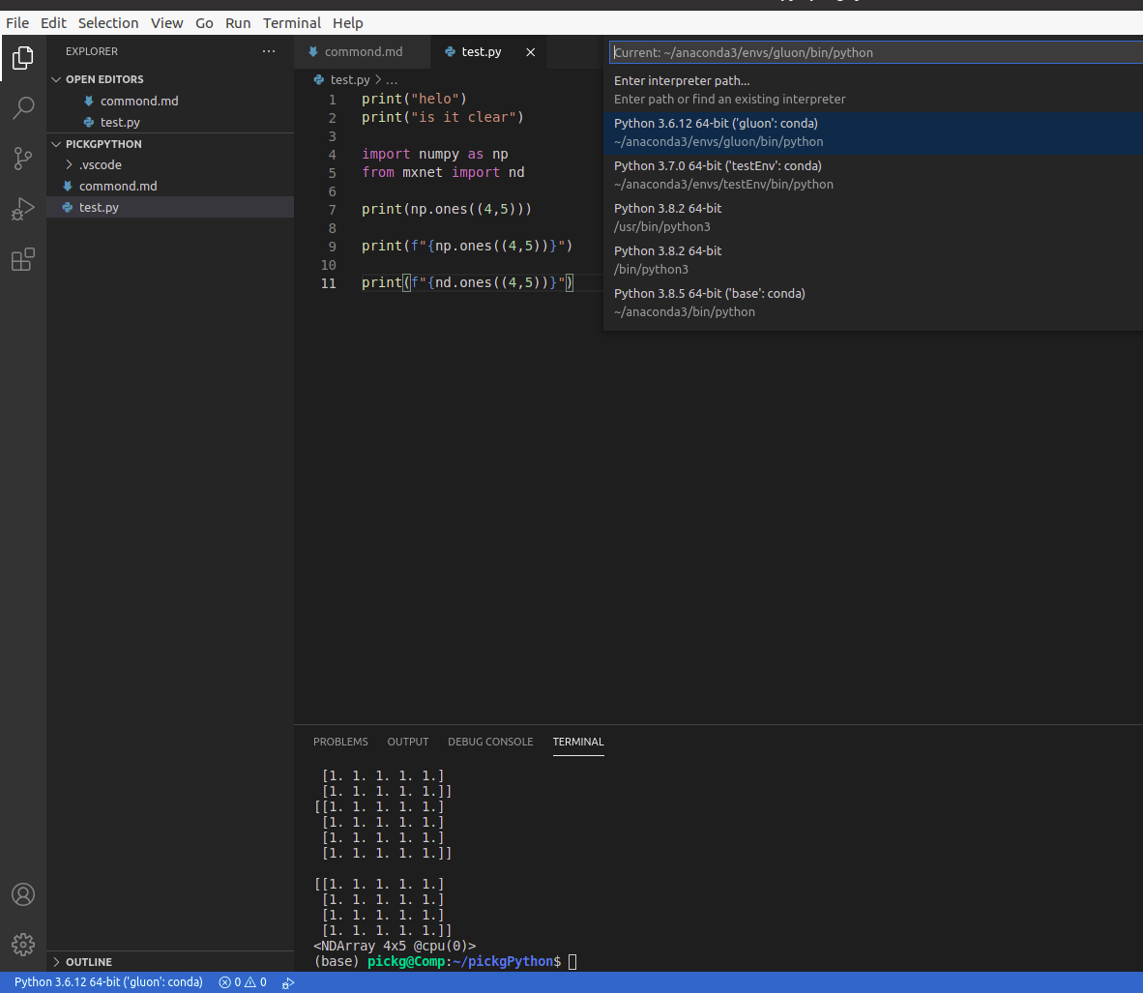Image resolution: width=1143 pixels, height=993 pixels.
Task: Select Python 3.7.0 testEnv conda interpreter
Action: point(873,175)
